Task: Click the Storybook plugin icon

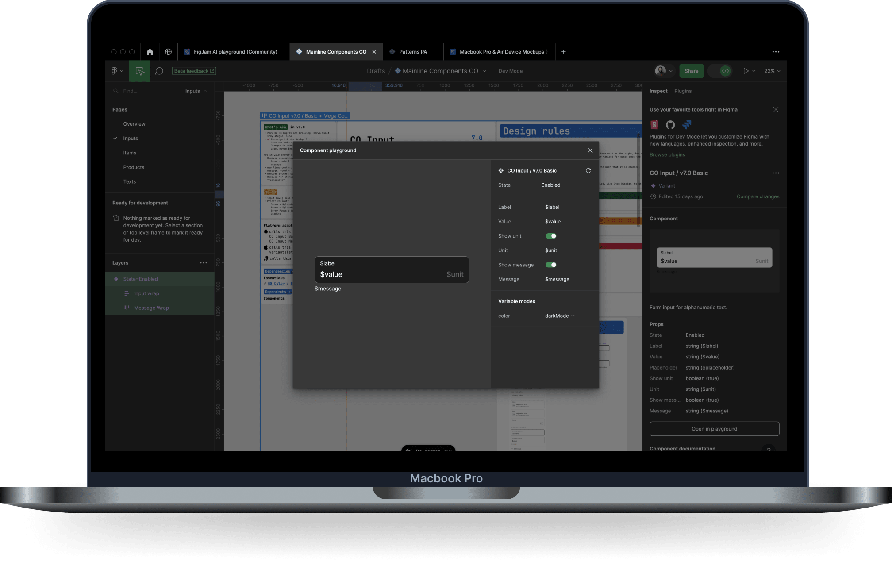Action: click(654, 125)
